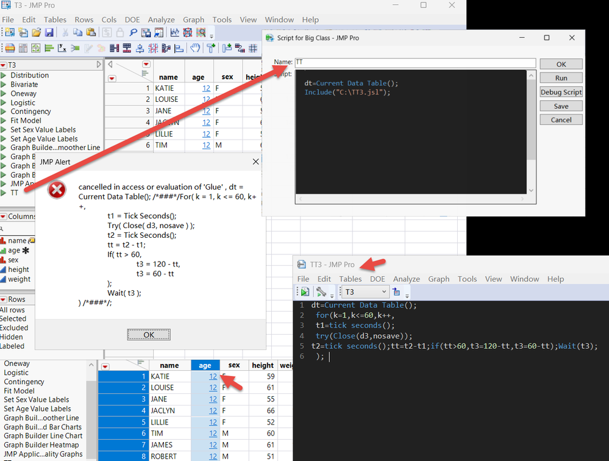The image size is (609, 461).
Task: Click Cancel in the script dialog
Action: tap(561, 120)
